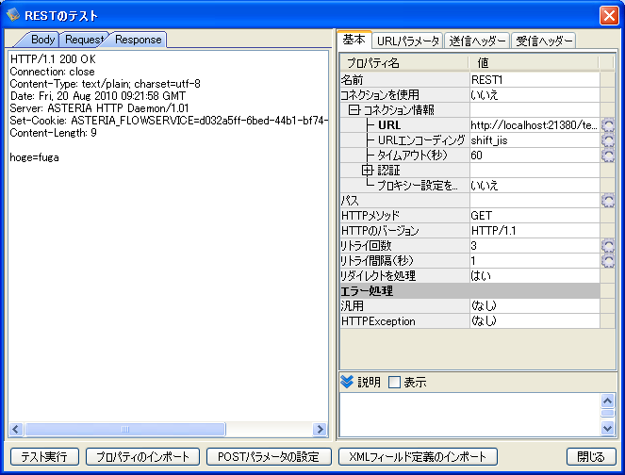Toggle the 表示 checkbox
Screen dimensions: 625x475
click(395, 382)
